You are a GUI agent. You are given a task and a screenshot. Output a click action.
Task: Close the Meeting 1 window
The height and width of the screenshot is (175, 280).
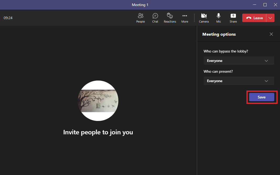pyautogui.click(x=275, y=5)
